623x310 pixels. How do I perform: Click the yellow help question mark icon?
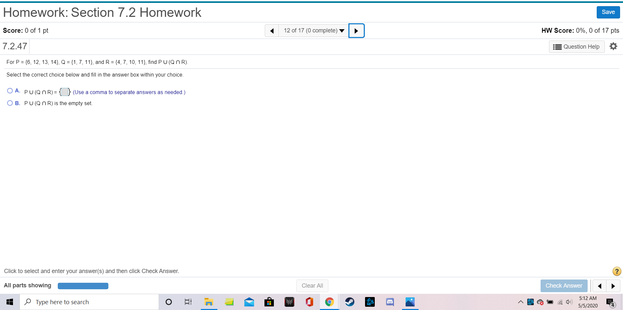tap(617, 271)
